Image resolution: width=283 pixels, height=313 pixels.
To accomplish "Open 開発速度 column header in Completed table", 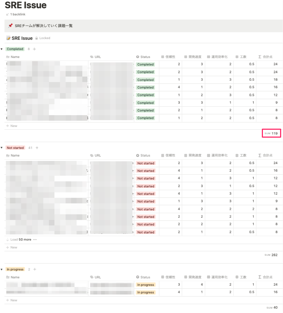I will tap(193, 57).
